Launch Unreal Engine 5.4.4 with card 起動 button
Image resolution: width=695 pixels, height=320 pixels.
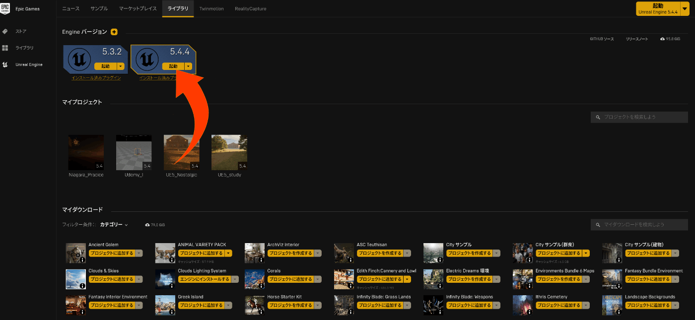173,66
